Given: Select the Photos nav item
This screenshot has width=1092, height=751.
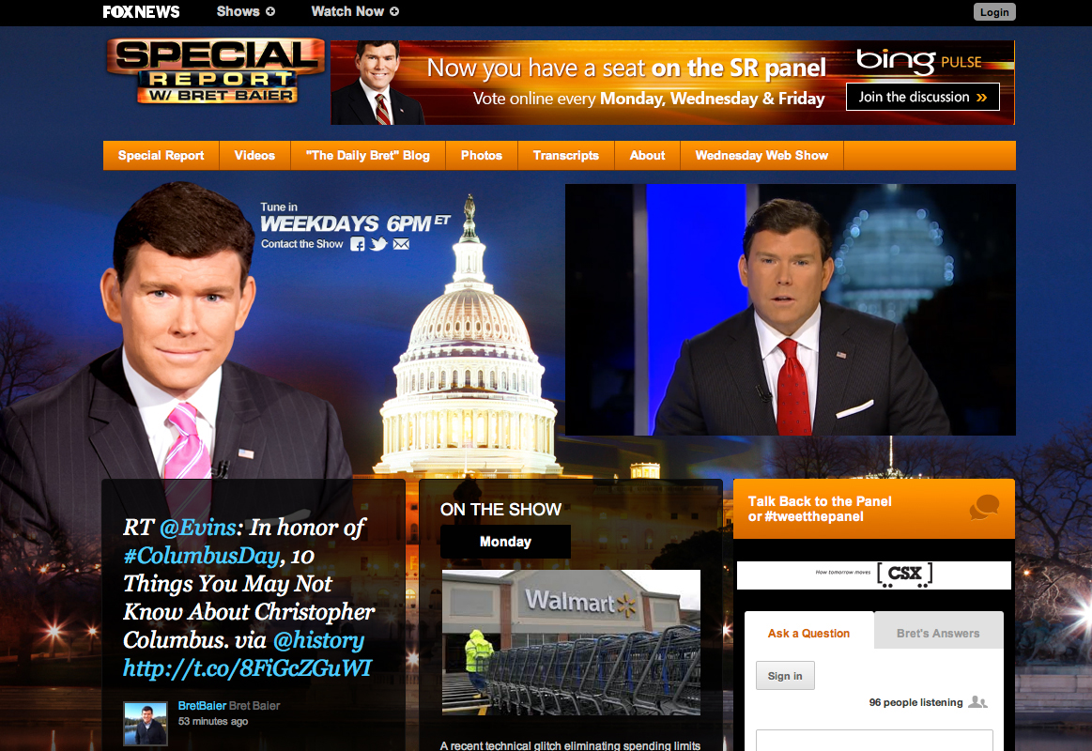Looking at the screenshot, I should coord(482,155).
